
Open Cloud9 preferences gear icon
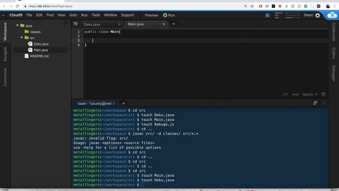317,15
